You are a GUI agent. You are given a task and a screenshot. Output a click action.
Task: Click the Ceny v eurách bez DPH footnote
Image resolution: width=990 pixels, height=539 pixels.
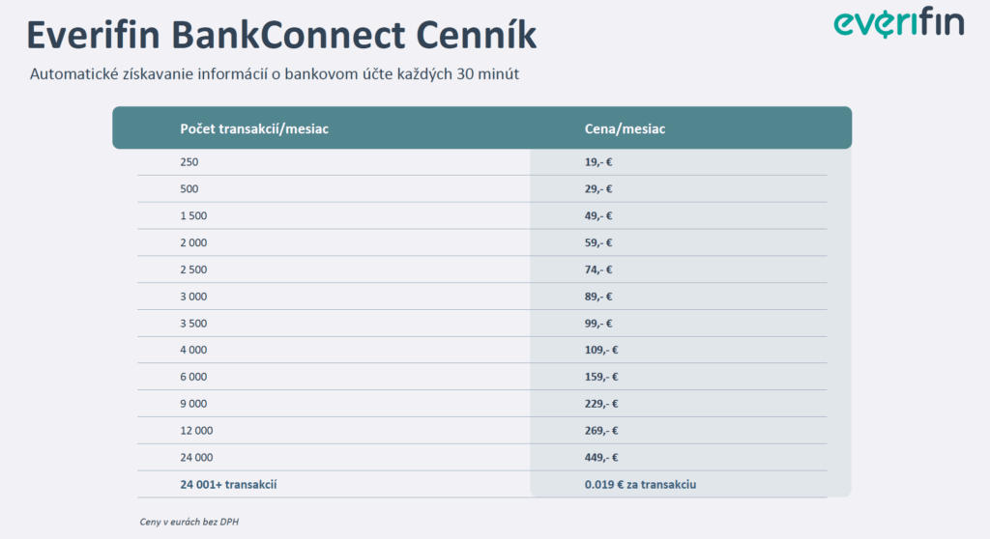[x=189, y=522]
